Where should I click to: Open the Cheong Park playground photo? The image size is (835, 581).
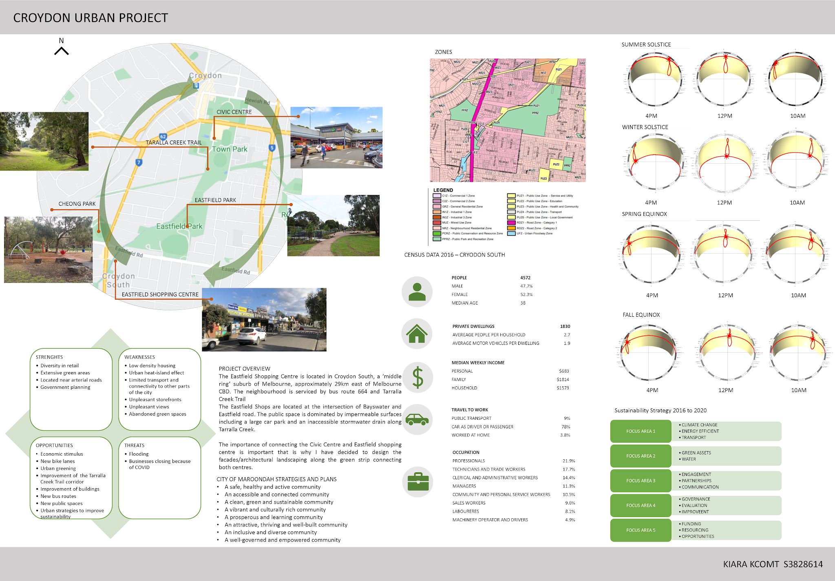click(x=48, y=250)
